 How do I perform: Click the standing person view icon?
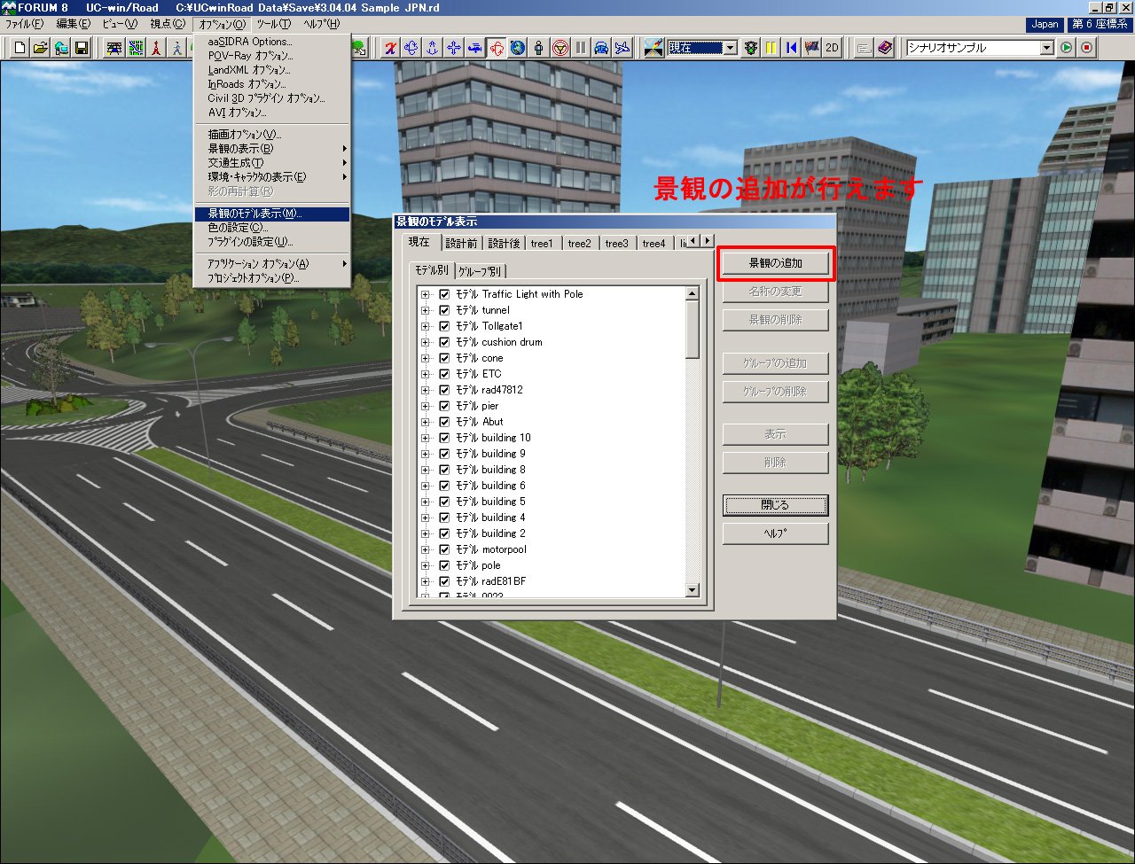coord(539,48)
